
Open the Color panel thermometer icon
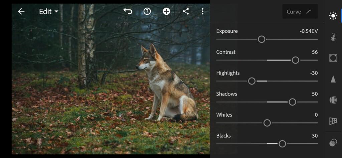[333, 37]
